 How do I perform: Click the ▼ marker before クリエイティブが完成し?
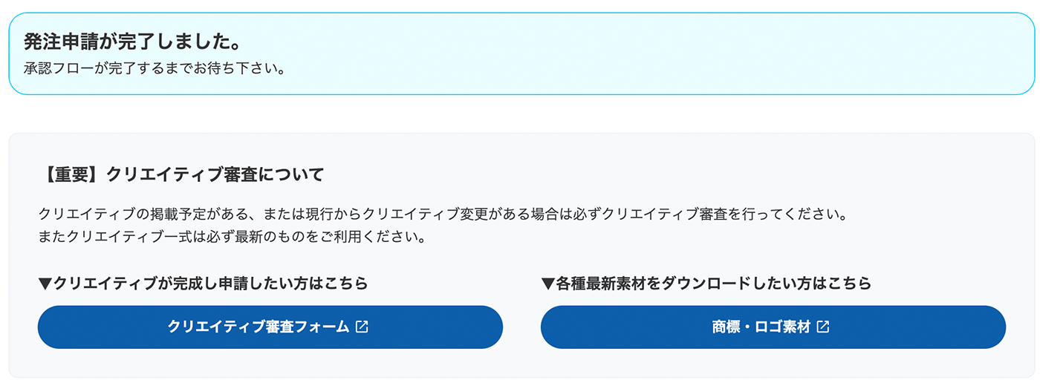click(x=45, y=284)
